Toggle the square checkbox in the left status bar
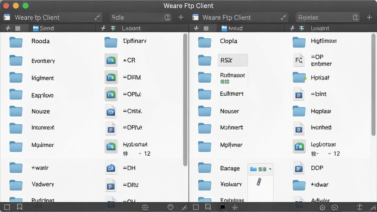 (x=7, y=207)
